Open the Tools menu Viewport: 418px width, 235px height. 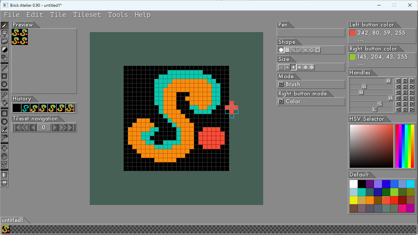coord(118,15)
